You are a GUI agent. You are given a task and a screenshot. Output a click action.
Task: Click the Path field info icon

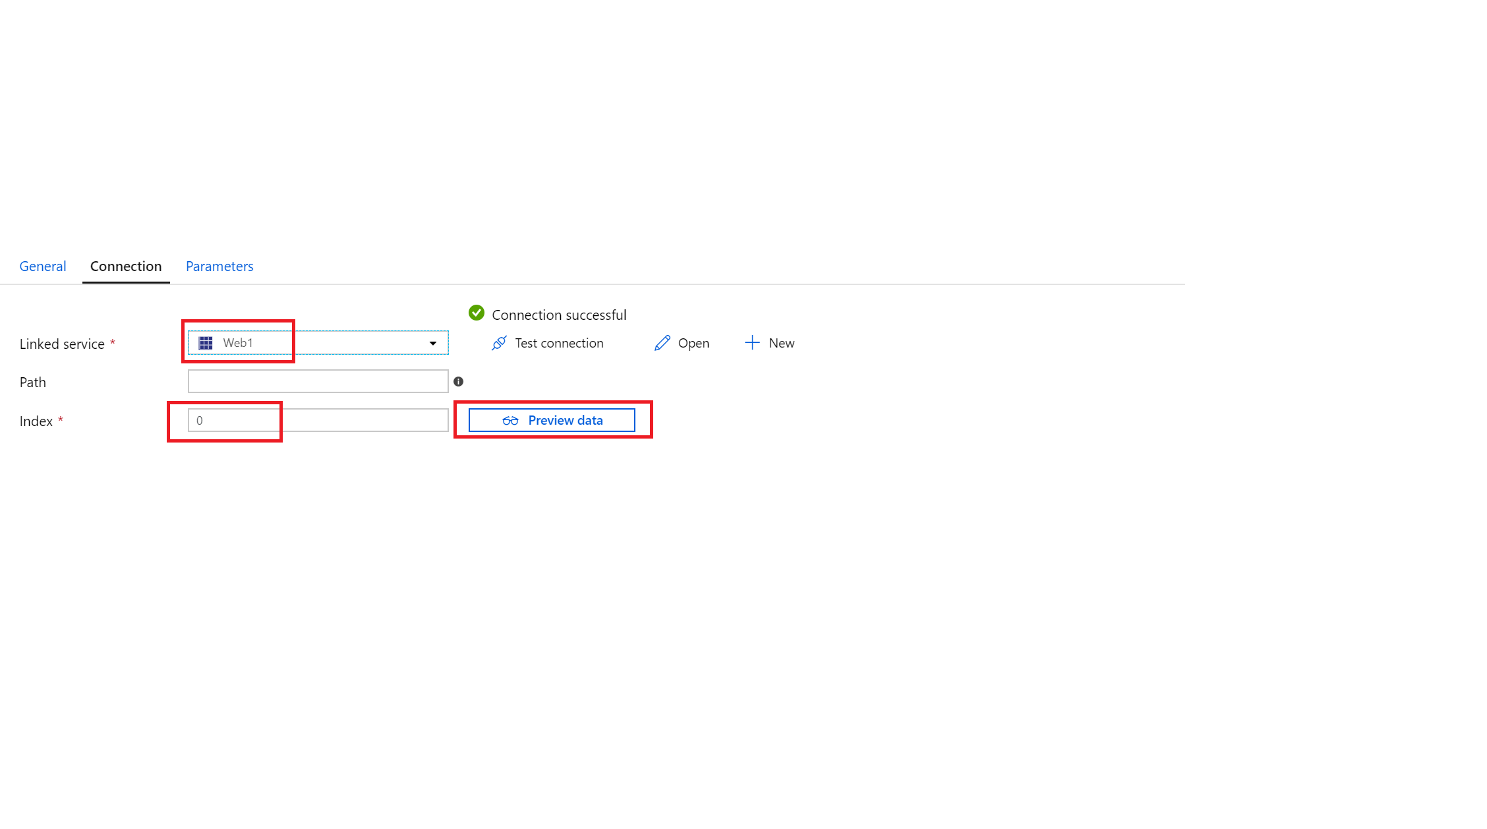459,382
